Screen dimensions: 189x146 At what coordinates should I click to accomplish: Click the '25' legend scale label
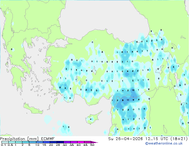coord(58,145)
